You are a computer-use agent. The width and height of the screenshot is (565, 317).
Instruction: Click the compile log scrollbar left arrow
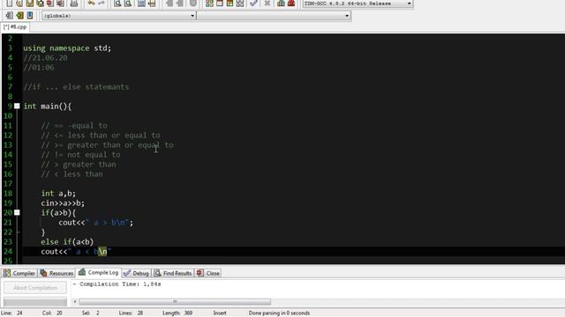(75, 301)
